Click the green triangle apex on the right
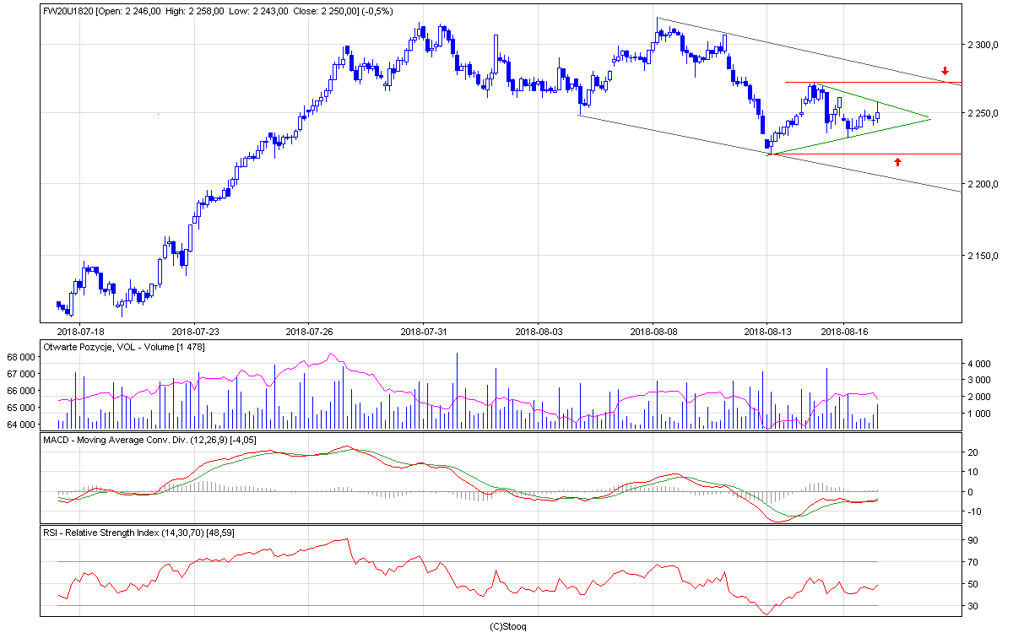Screen dimensions: 1013x633 click(929, 118)
